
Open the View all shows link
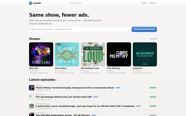pyautogui.click(x=153, y=39)
